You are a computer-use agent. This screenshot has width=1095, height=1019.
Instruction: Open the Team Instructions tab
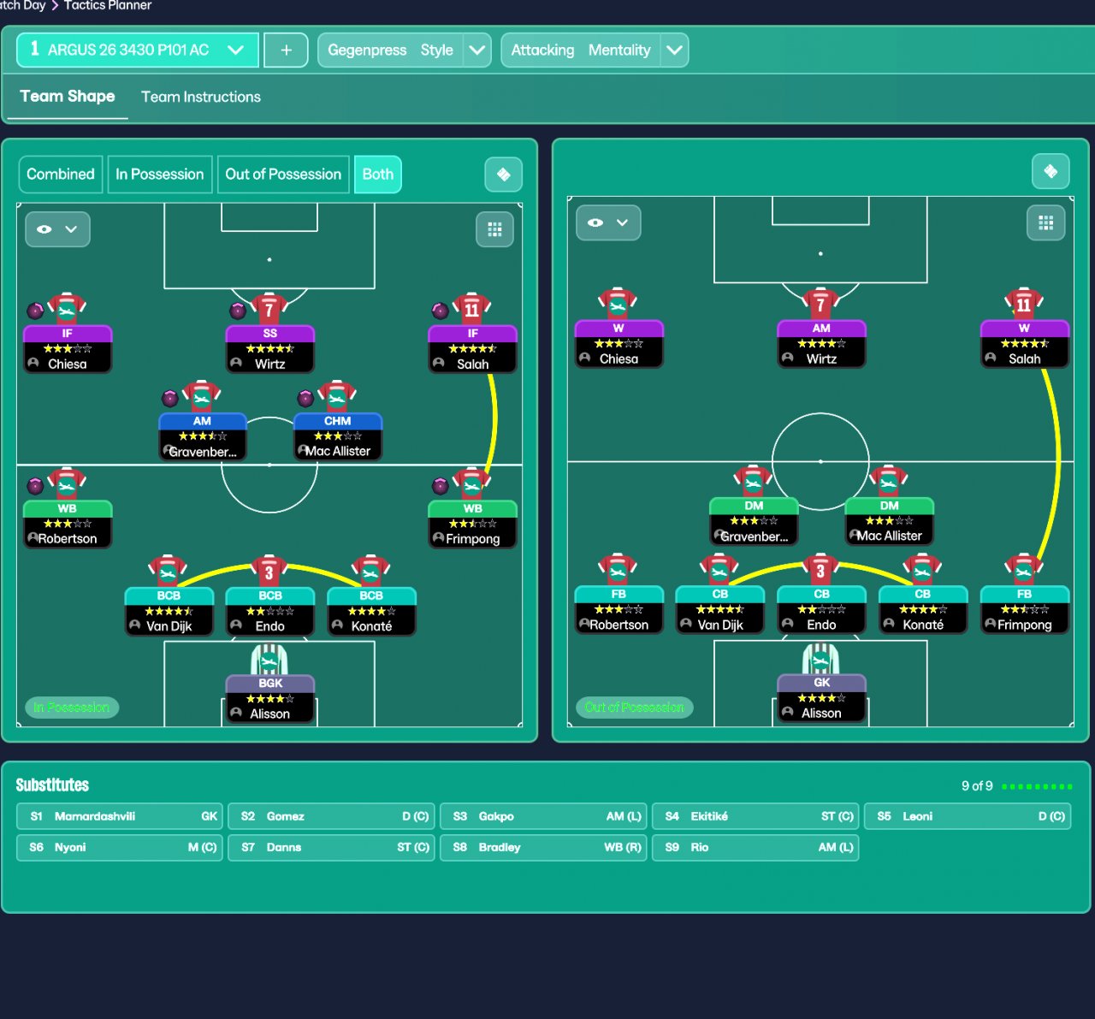pyautogui.click(x=201, y=98)
